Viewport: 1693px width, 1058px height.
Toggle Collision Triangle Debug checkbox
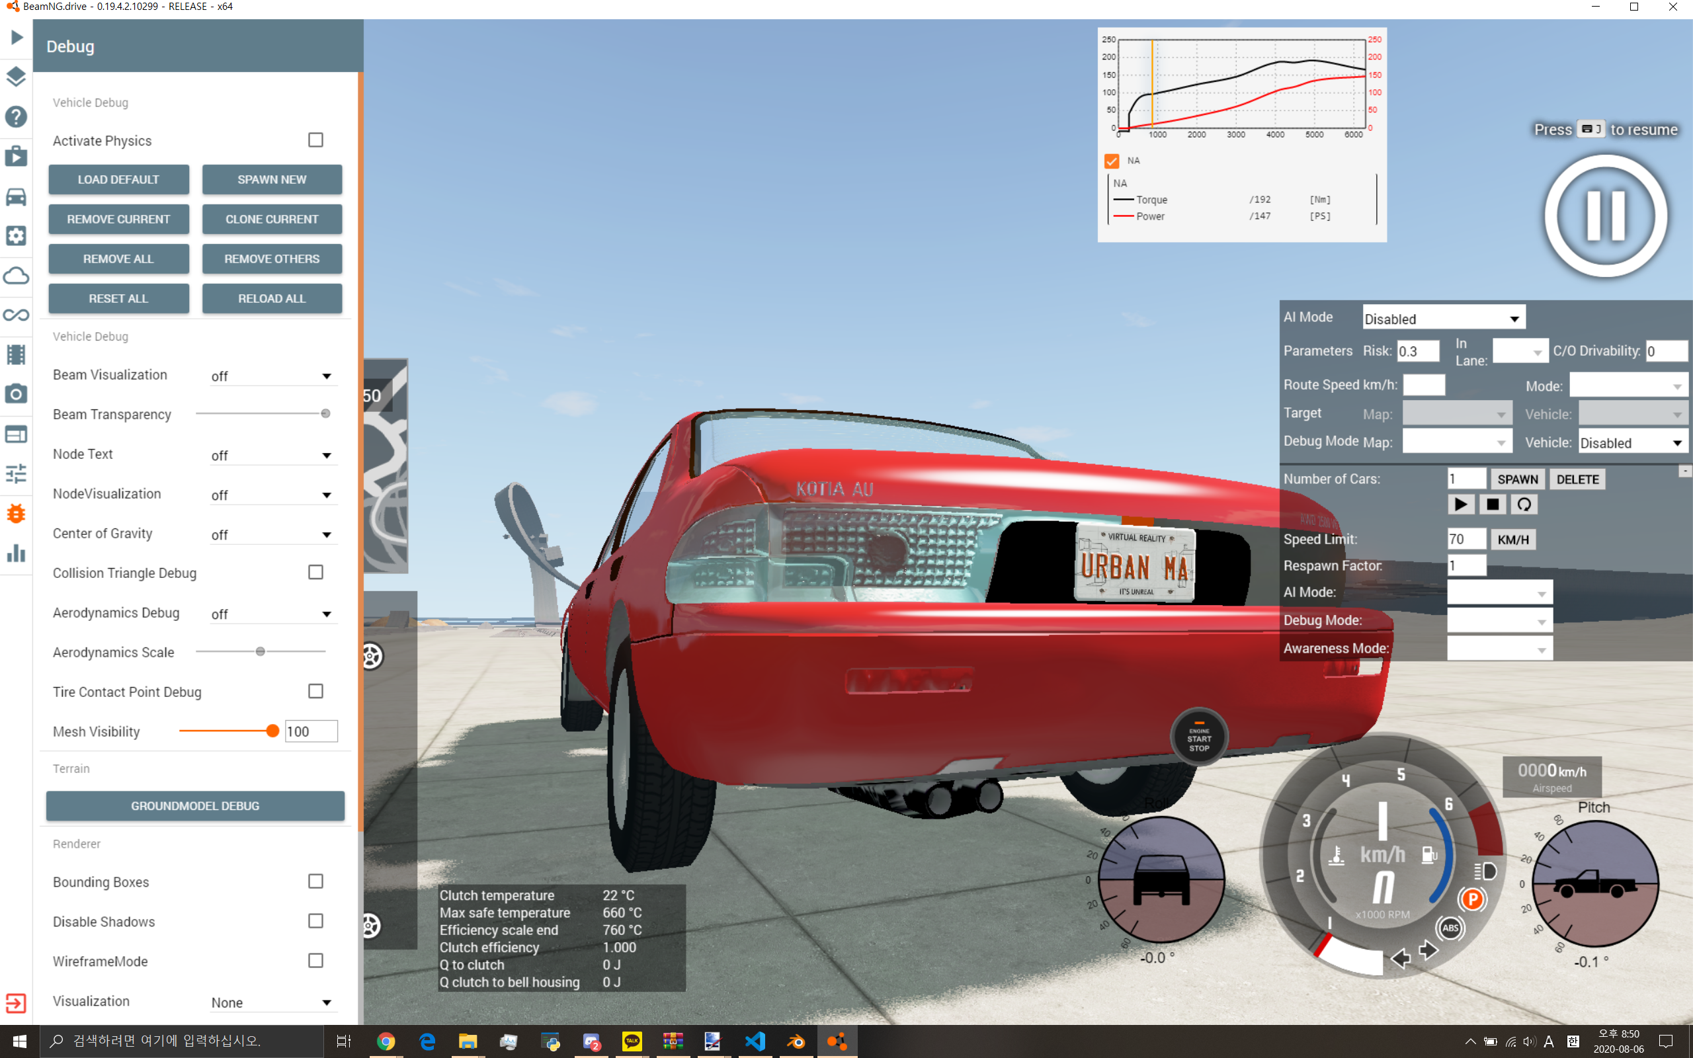click(315, 573)
